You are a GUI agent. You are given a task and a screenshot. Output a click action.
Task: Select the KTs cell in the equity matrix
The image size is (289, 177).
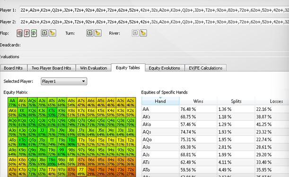click(x=52, y=112)
